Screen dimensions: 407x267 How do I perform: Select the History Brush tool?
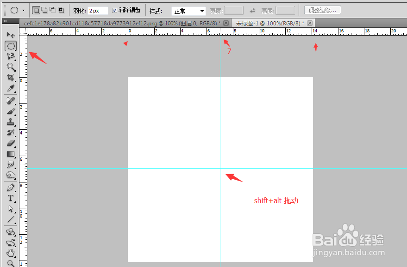pyautogui.click(x=11, y=133)
